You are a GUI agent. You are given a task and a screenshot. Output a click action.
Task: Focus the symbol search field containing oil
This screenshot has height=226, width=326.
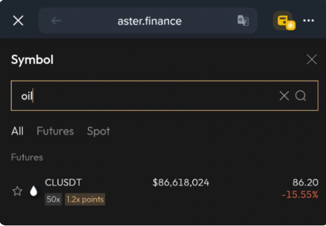coord(165,96)
